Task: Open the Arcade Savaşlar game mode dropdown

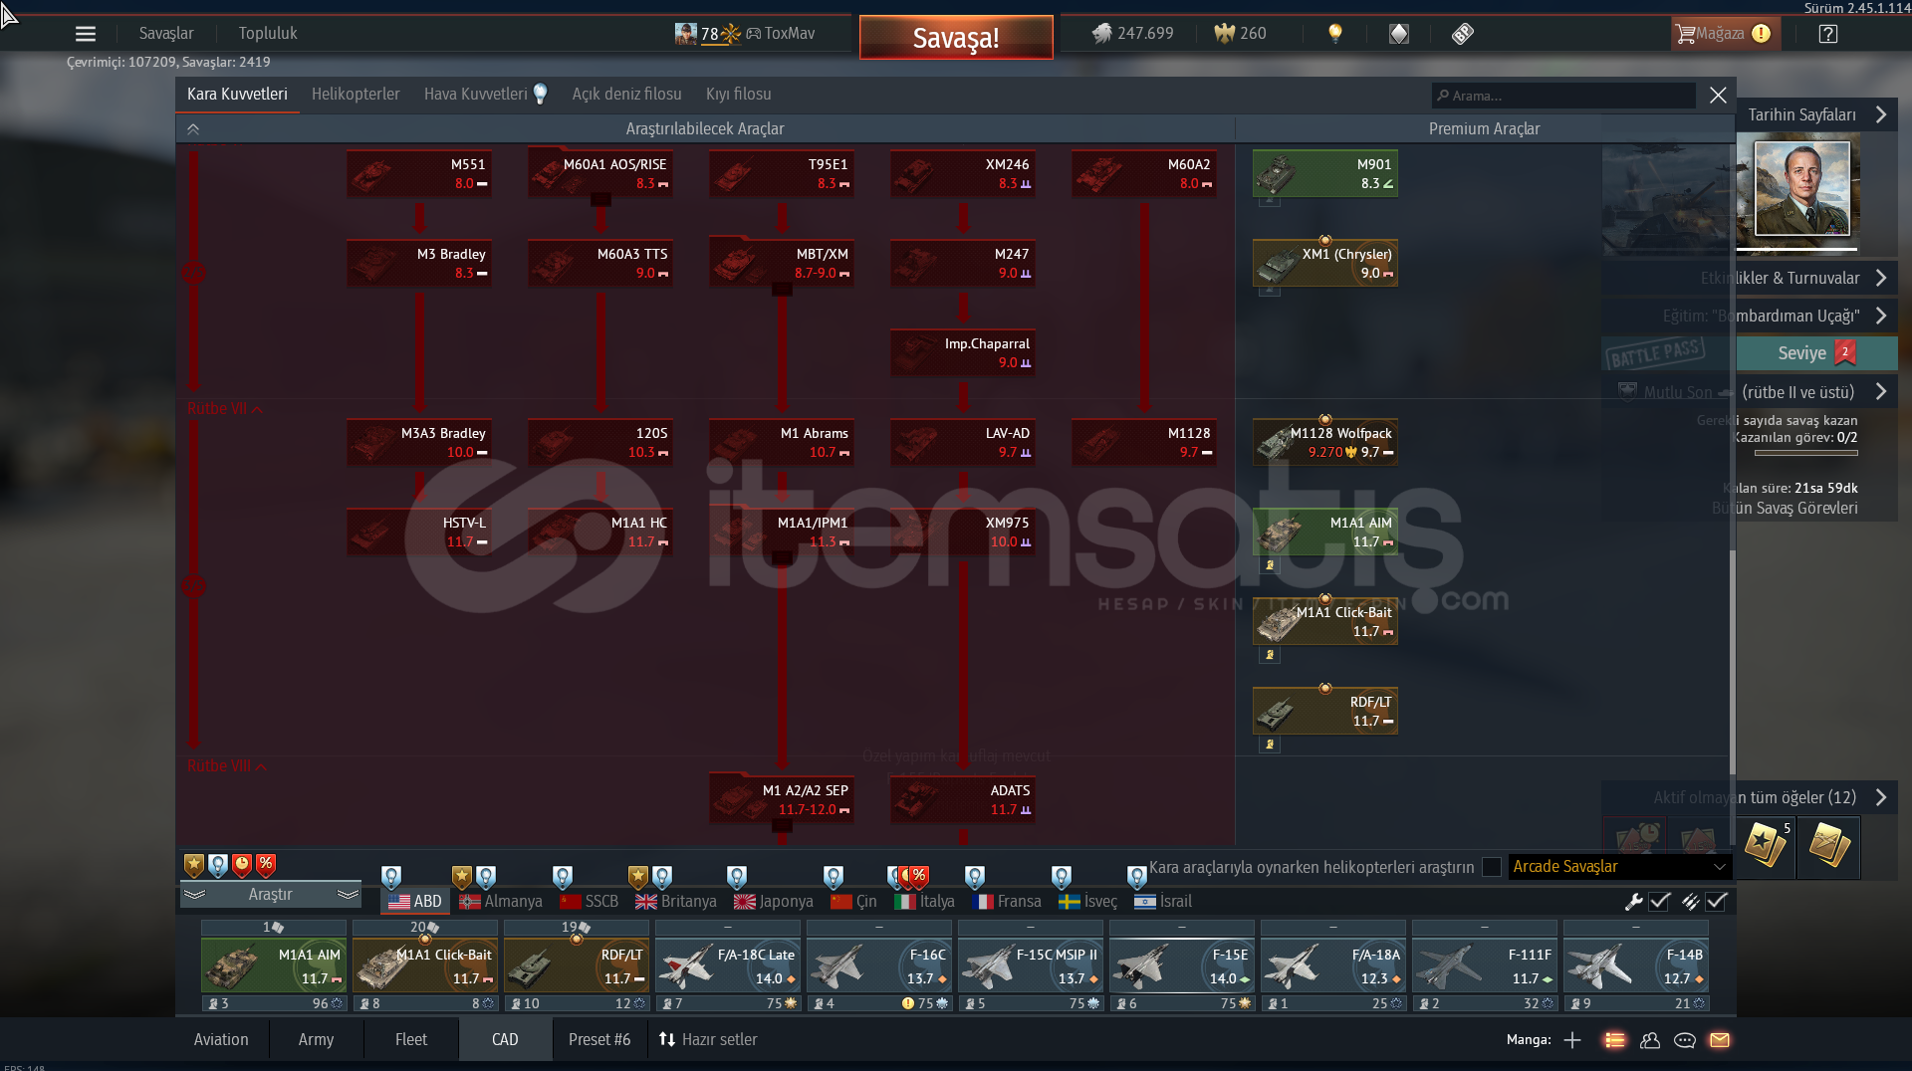Action: coord(1619,867)
